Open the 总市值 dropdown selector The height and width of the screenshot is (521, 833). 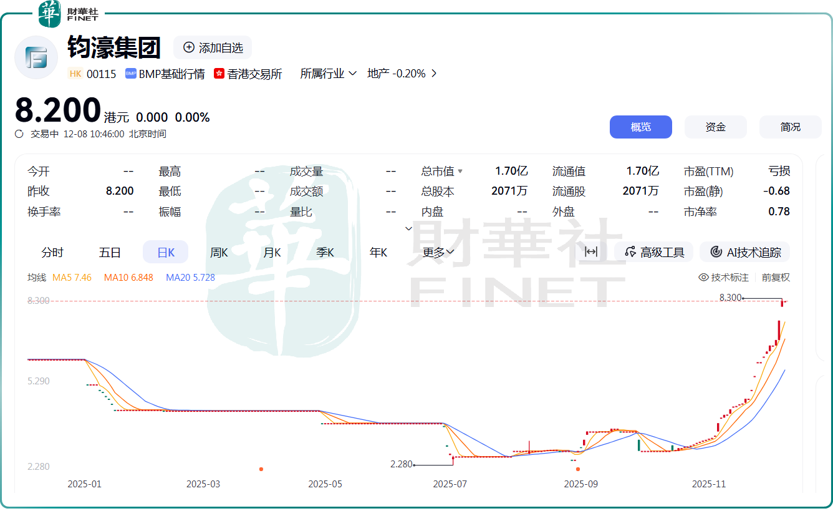(460, 171)
